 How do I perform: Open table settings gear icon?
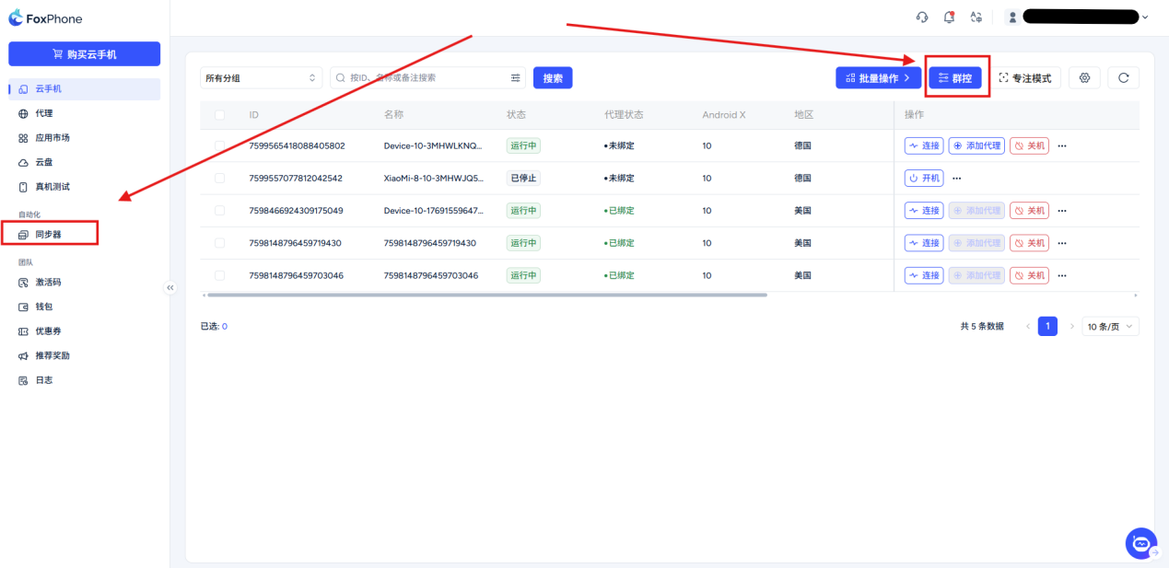point(1084,78)
